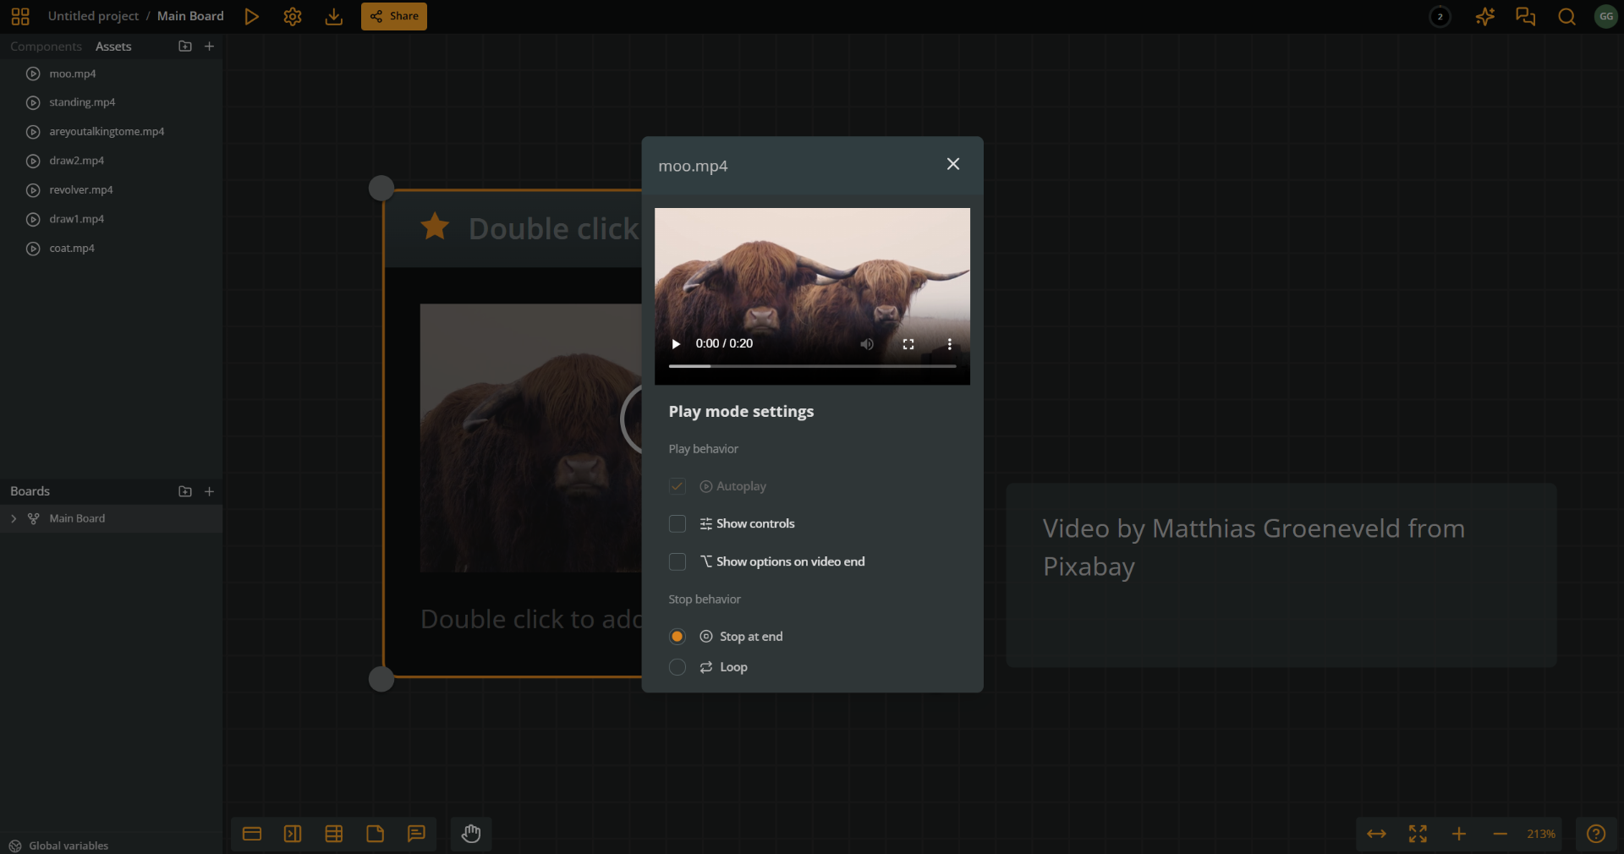Seek on the video progress bar
This screenshot has height=854, width=1624.
812,366
